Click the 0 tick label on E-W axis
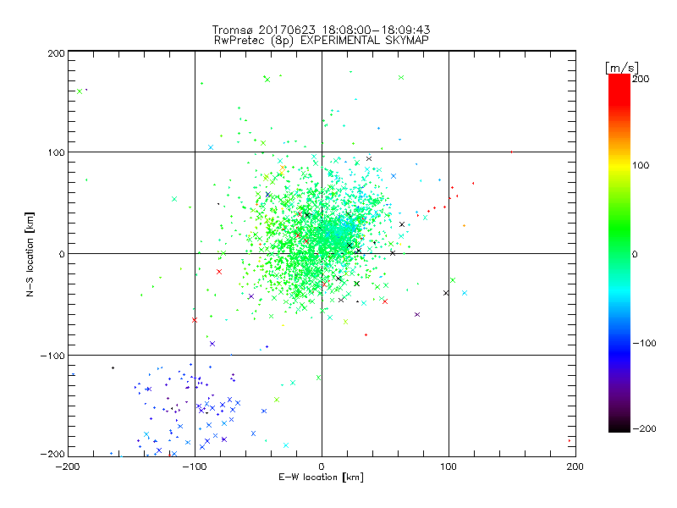The height and width of the screenshot is (508, 677). point(322,467)
